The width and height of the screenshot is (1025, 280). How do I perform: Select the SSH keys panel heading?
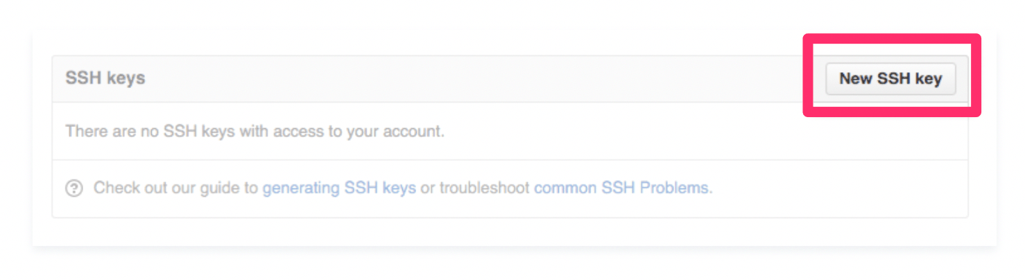pos(105,78)
